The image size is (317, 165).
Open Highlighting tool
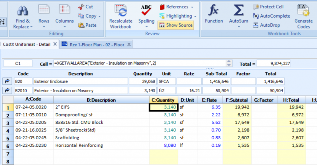(x=176, y=16)
